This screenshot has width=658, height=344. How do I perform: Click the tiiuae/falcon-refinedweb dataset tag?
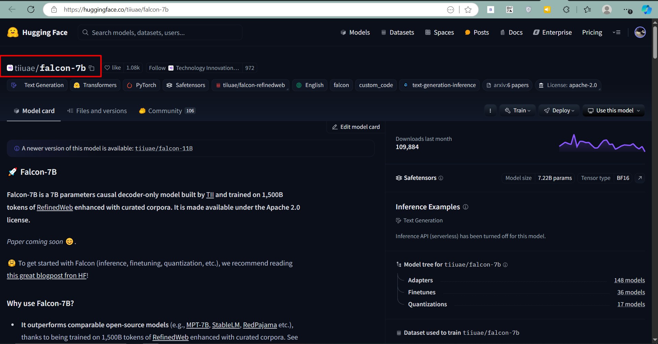250,85
